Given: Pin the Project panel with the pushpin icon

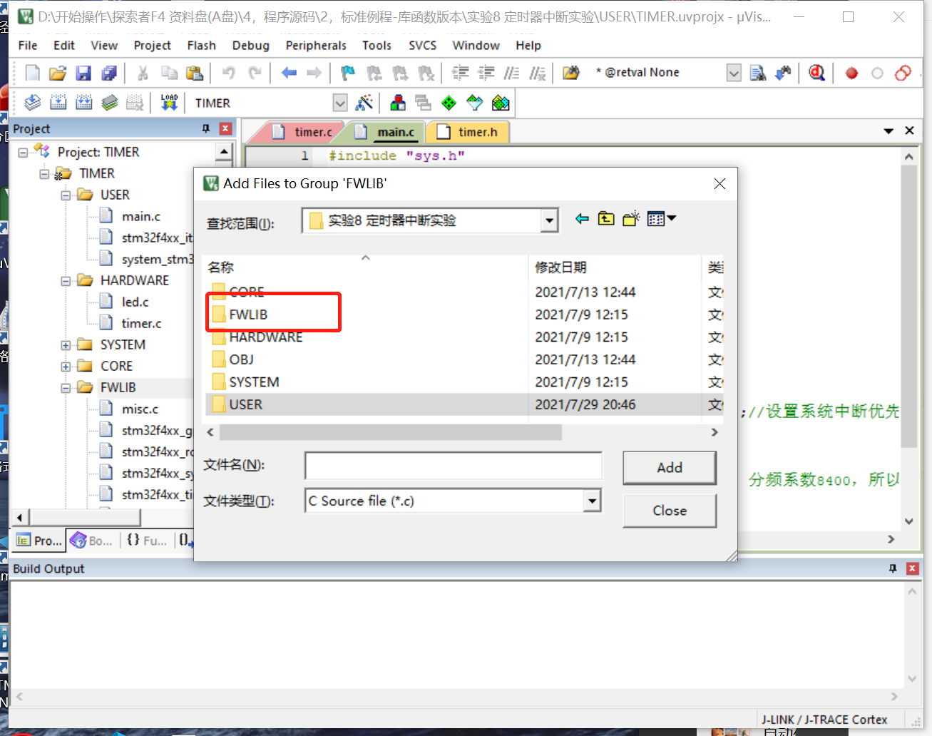Looking at the screenshot, I should pos(205,128).
